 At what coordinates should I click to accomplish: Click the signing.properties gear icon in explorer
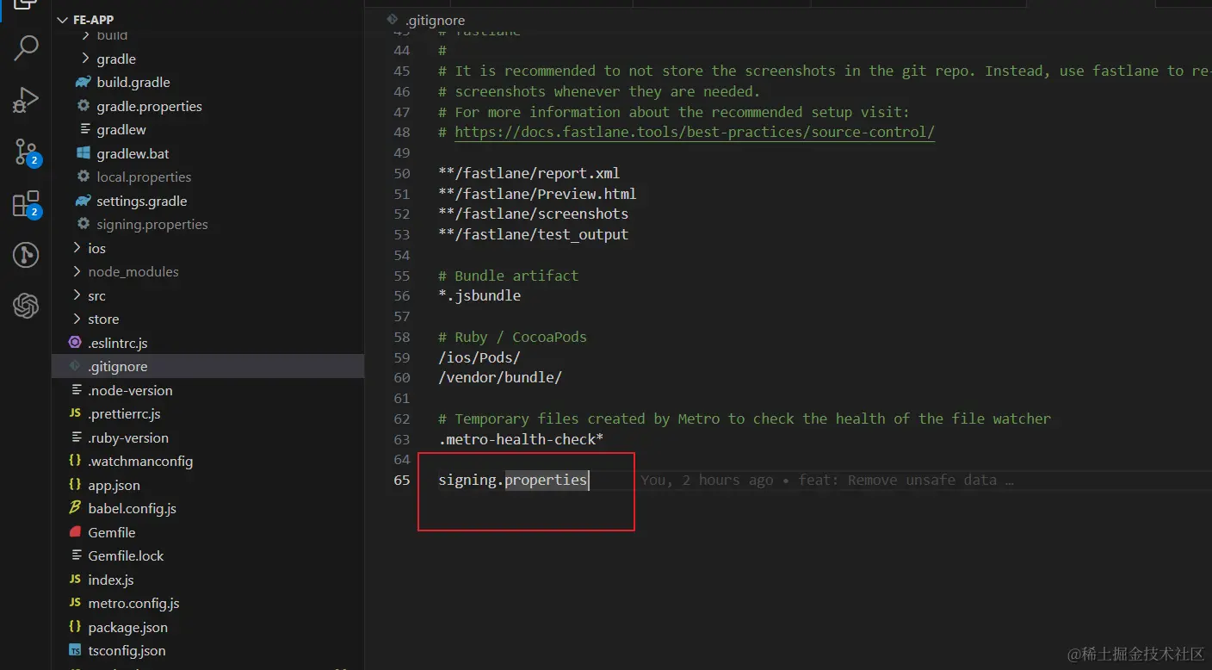click(83, 224)
